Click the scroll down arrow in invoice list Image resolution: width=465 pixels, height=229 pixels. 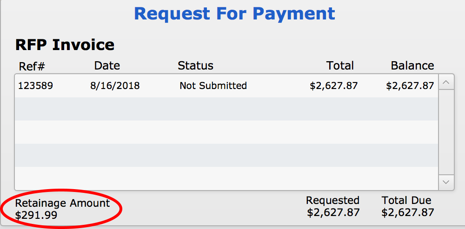tap(446, 181)
